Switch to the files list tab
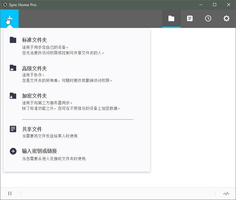 (x=190, y=19)
